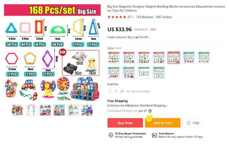Viewport: 229px width, 145px height.
Task: Click the wishlist heart icon showing 1709
Action: [189, 123]
